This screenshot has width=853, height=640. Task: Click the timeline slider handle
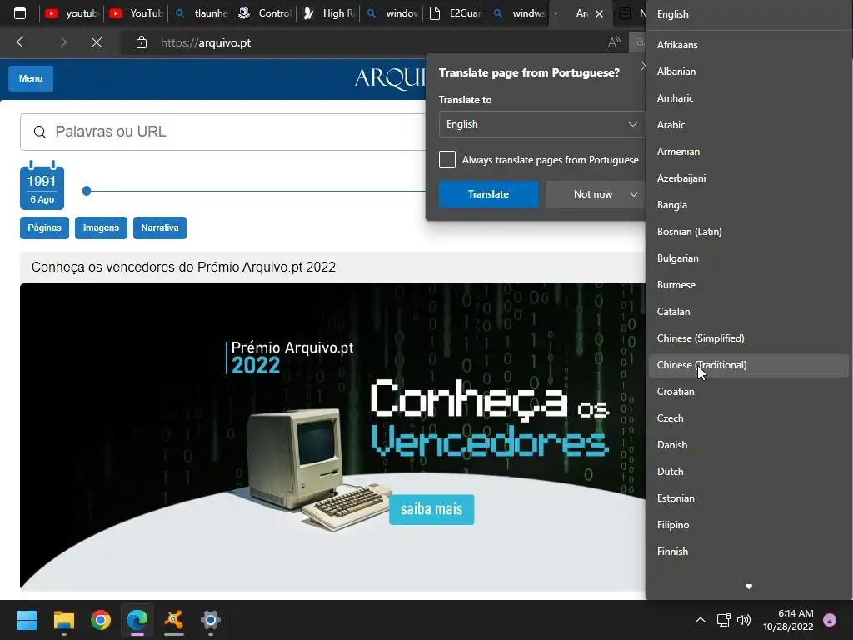coord(87,191)
